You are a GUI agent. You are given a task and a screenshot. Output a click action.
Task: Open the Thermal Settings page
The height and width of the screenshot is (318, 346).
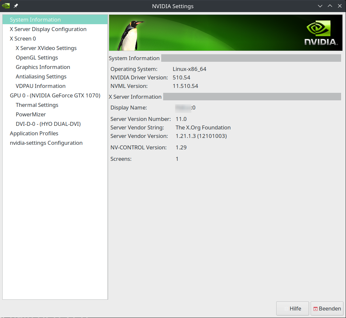(37, 105)
